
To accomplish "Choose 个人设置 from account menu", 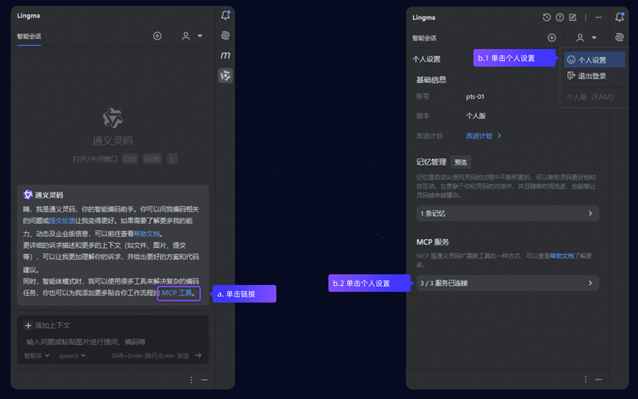I will coord(594,59).
